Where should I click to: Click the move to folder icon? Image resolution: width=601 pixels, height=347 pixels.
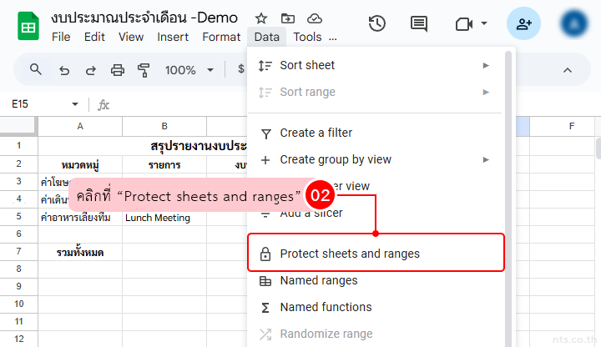click(x=287, y=18)
